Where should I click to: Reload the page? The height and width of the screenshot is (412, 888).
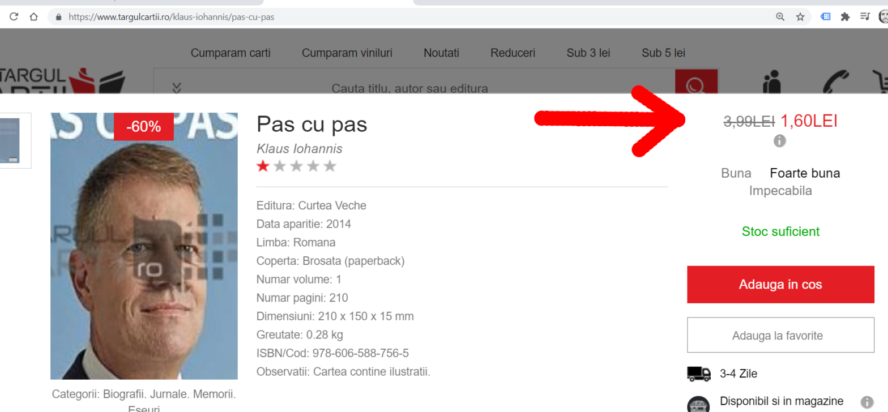click(x=14, y=17)
